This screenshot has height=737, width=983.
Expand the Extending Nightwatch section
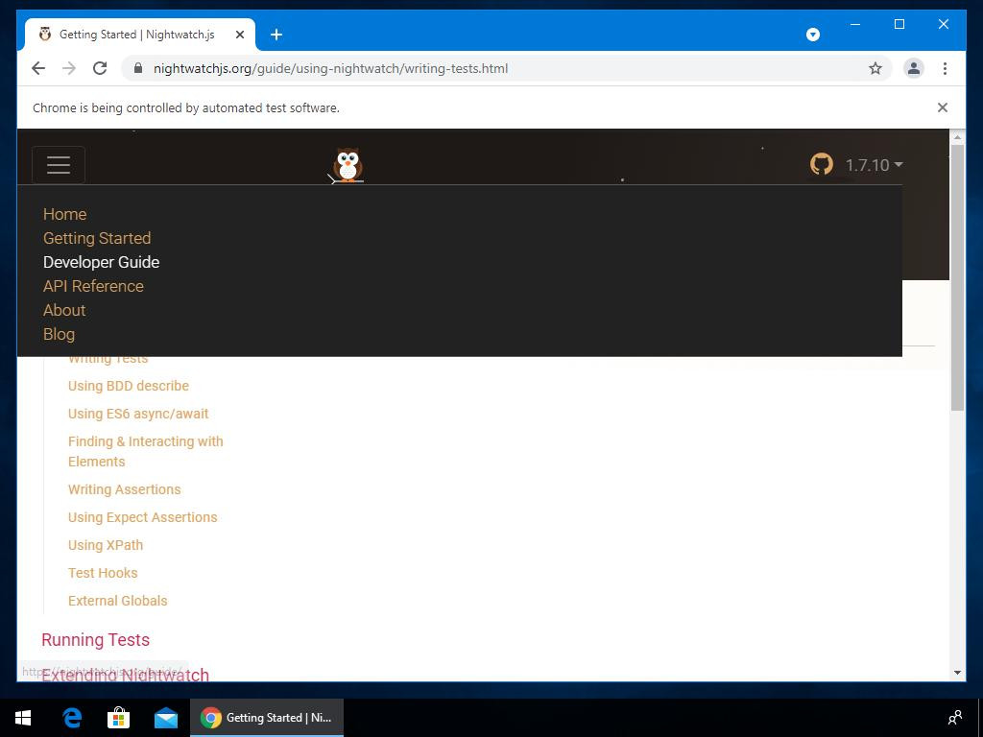[125, 675]
